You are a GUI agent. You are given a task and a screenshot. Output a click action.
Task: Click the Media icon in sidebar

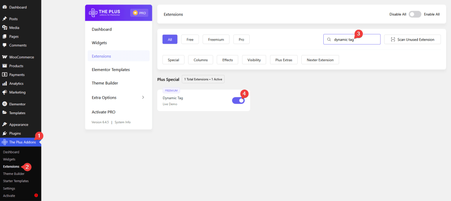(4, 28)
